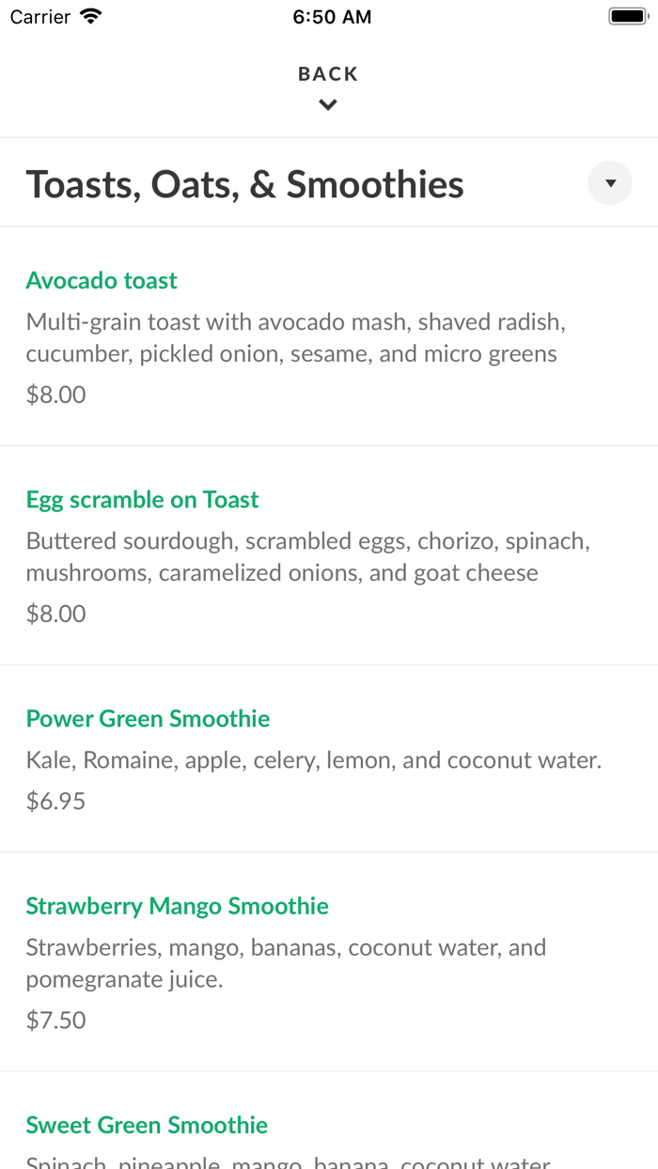The width and height of the screenshot is (658, 1169).
Task: Select the Avocado toast menu item
Action: 101,280
